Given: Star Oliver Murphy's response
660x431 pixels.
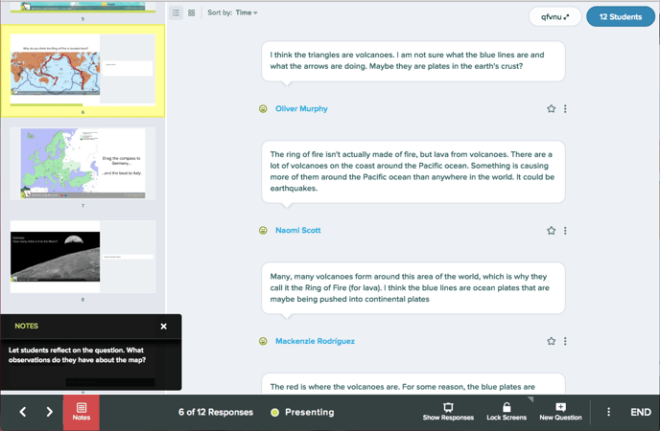Looking at the screenshot, I should tap(551, 109).
